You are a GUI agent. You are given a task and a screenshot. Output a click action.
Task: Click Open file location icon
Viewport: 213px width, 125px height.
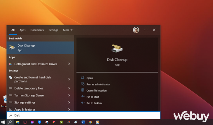click(x=83, y=90)
